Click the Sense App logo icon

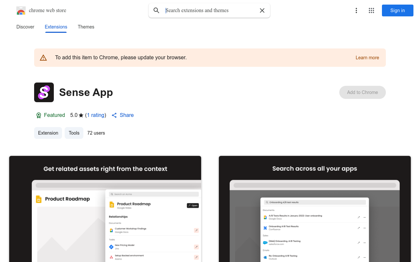[x=44, y=92]
